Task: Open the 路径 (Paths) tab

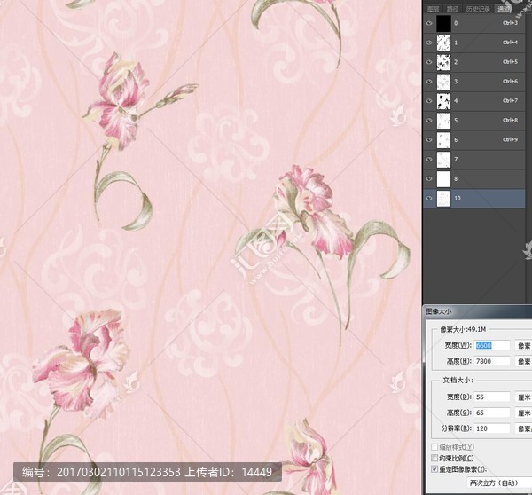Action: pyautogui.click(x=452, y=9)
